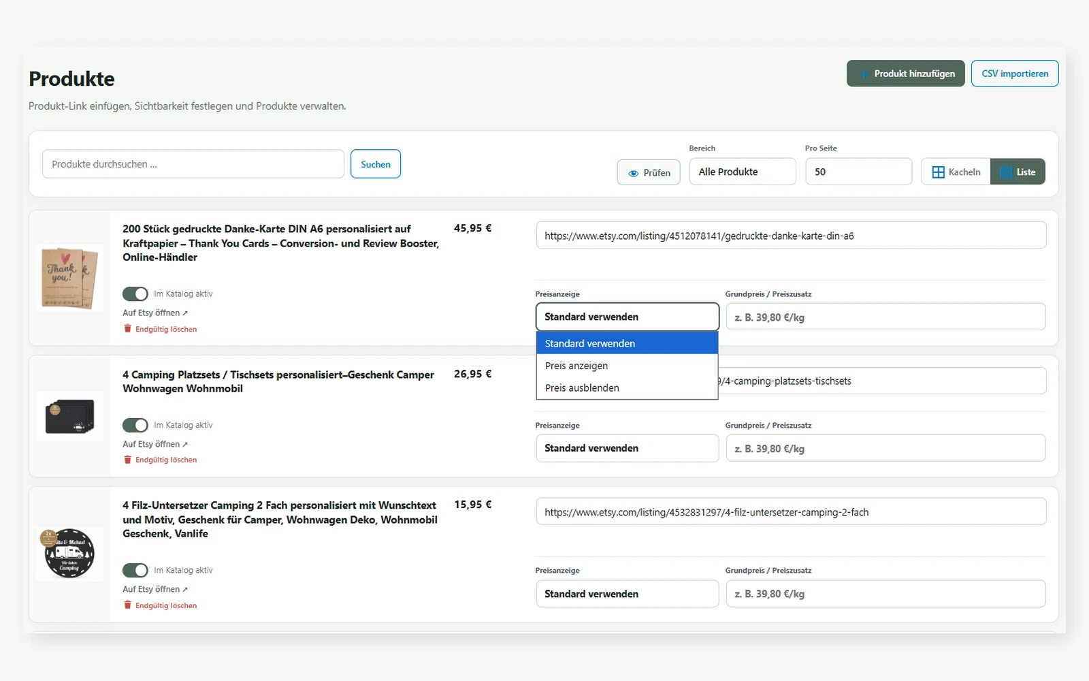Choose 'Preis ausblenden' in the dropdown list

628,387
